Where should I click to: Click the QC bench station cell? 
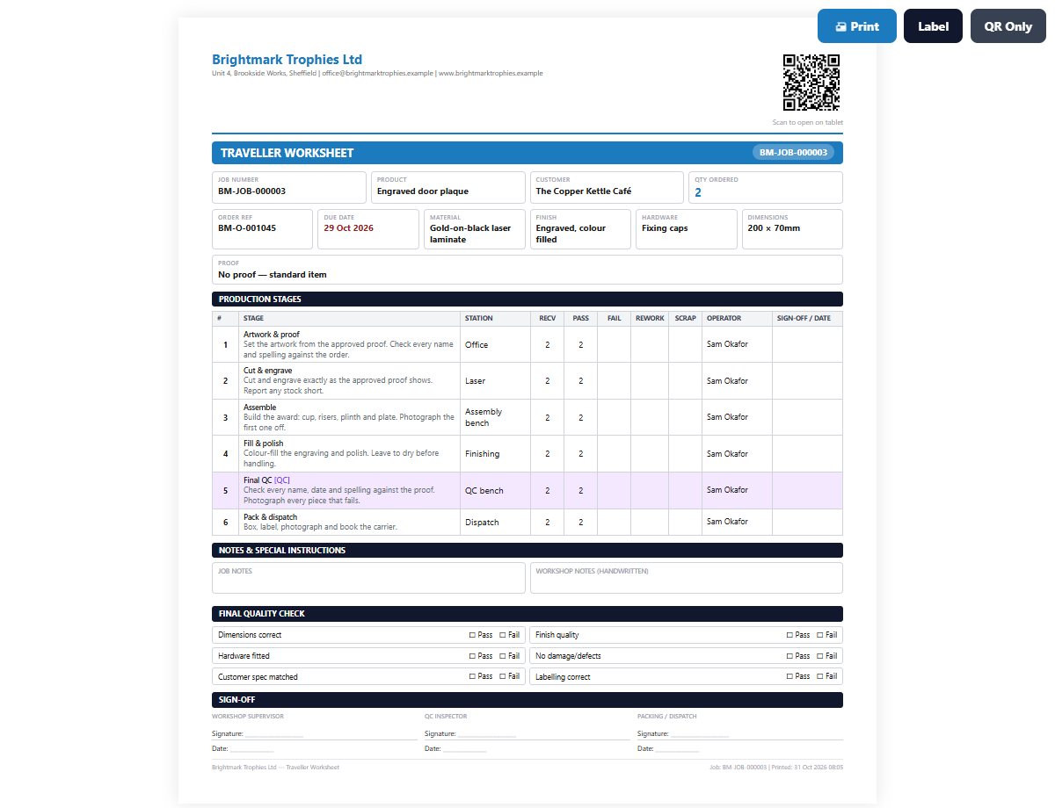pos(495,490)
